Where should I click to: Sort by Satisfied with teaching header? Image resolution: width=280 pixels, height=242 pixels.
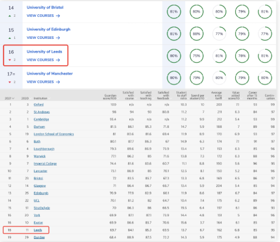pyautogui.click(x=146, y=96)
